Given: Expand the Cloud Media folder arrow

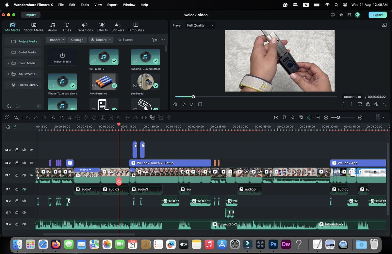Looking at the screenshot, I should click(9, 63).
